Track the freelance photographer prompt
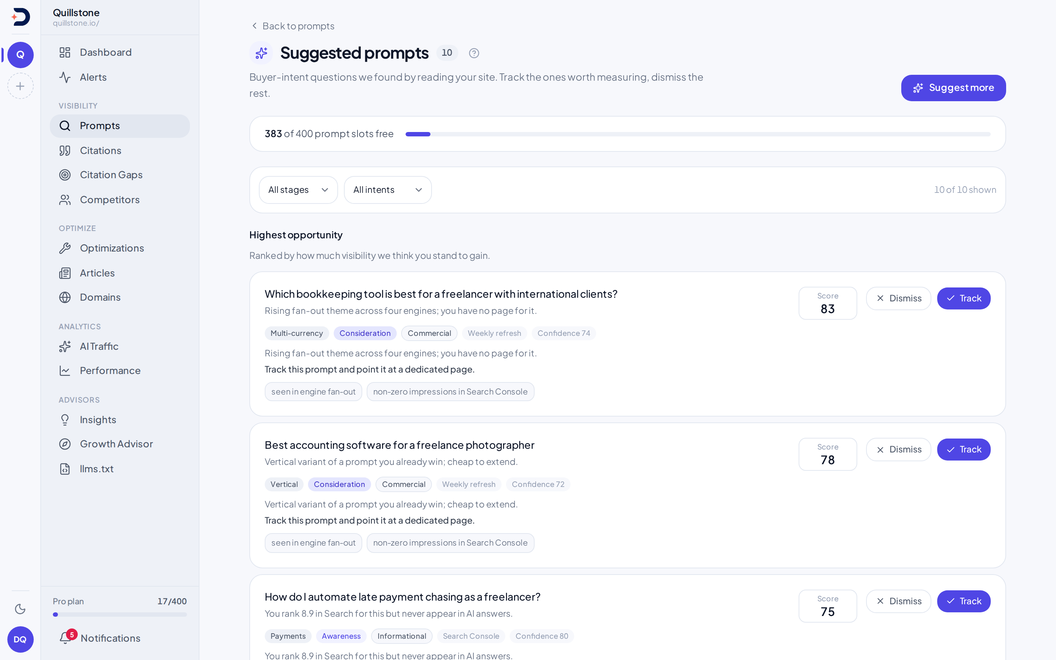Viewport: 1056px width, 660px height. tap(964, 450)
